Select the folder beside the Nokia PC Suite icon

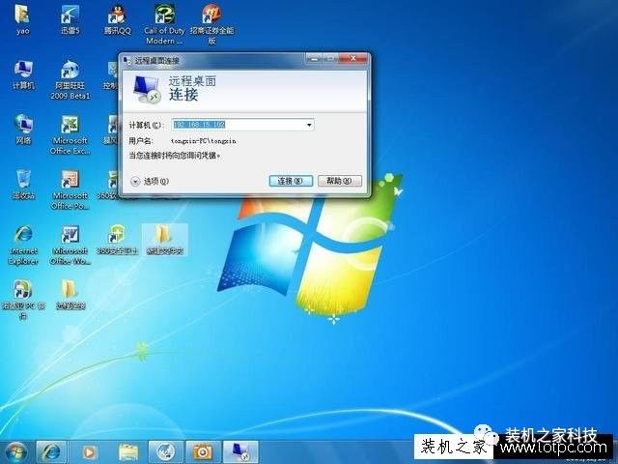70,294
